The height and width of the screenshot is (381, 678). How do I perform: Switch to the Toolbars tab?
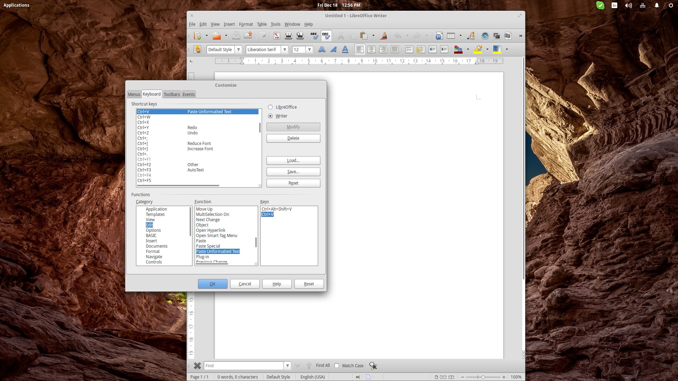[172, 95]
